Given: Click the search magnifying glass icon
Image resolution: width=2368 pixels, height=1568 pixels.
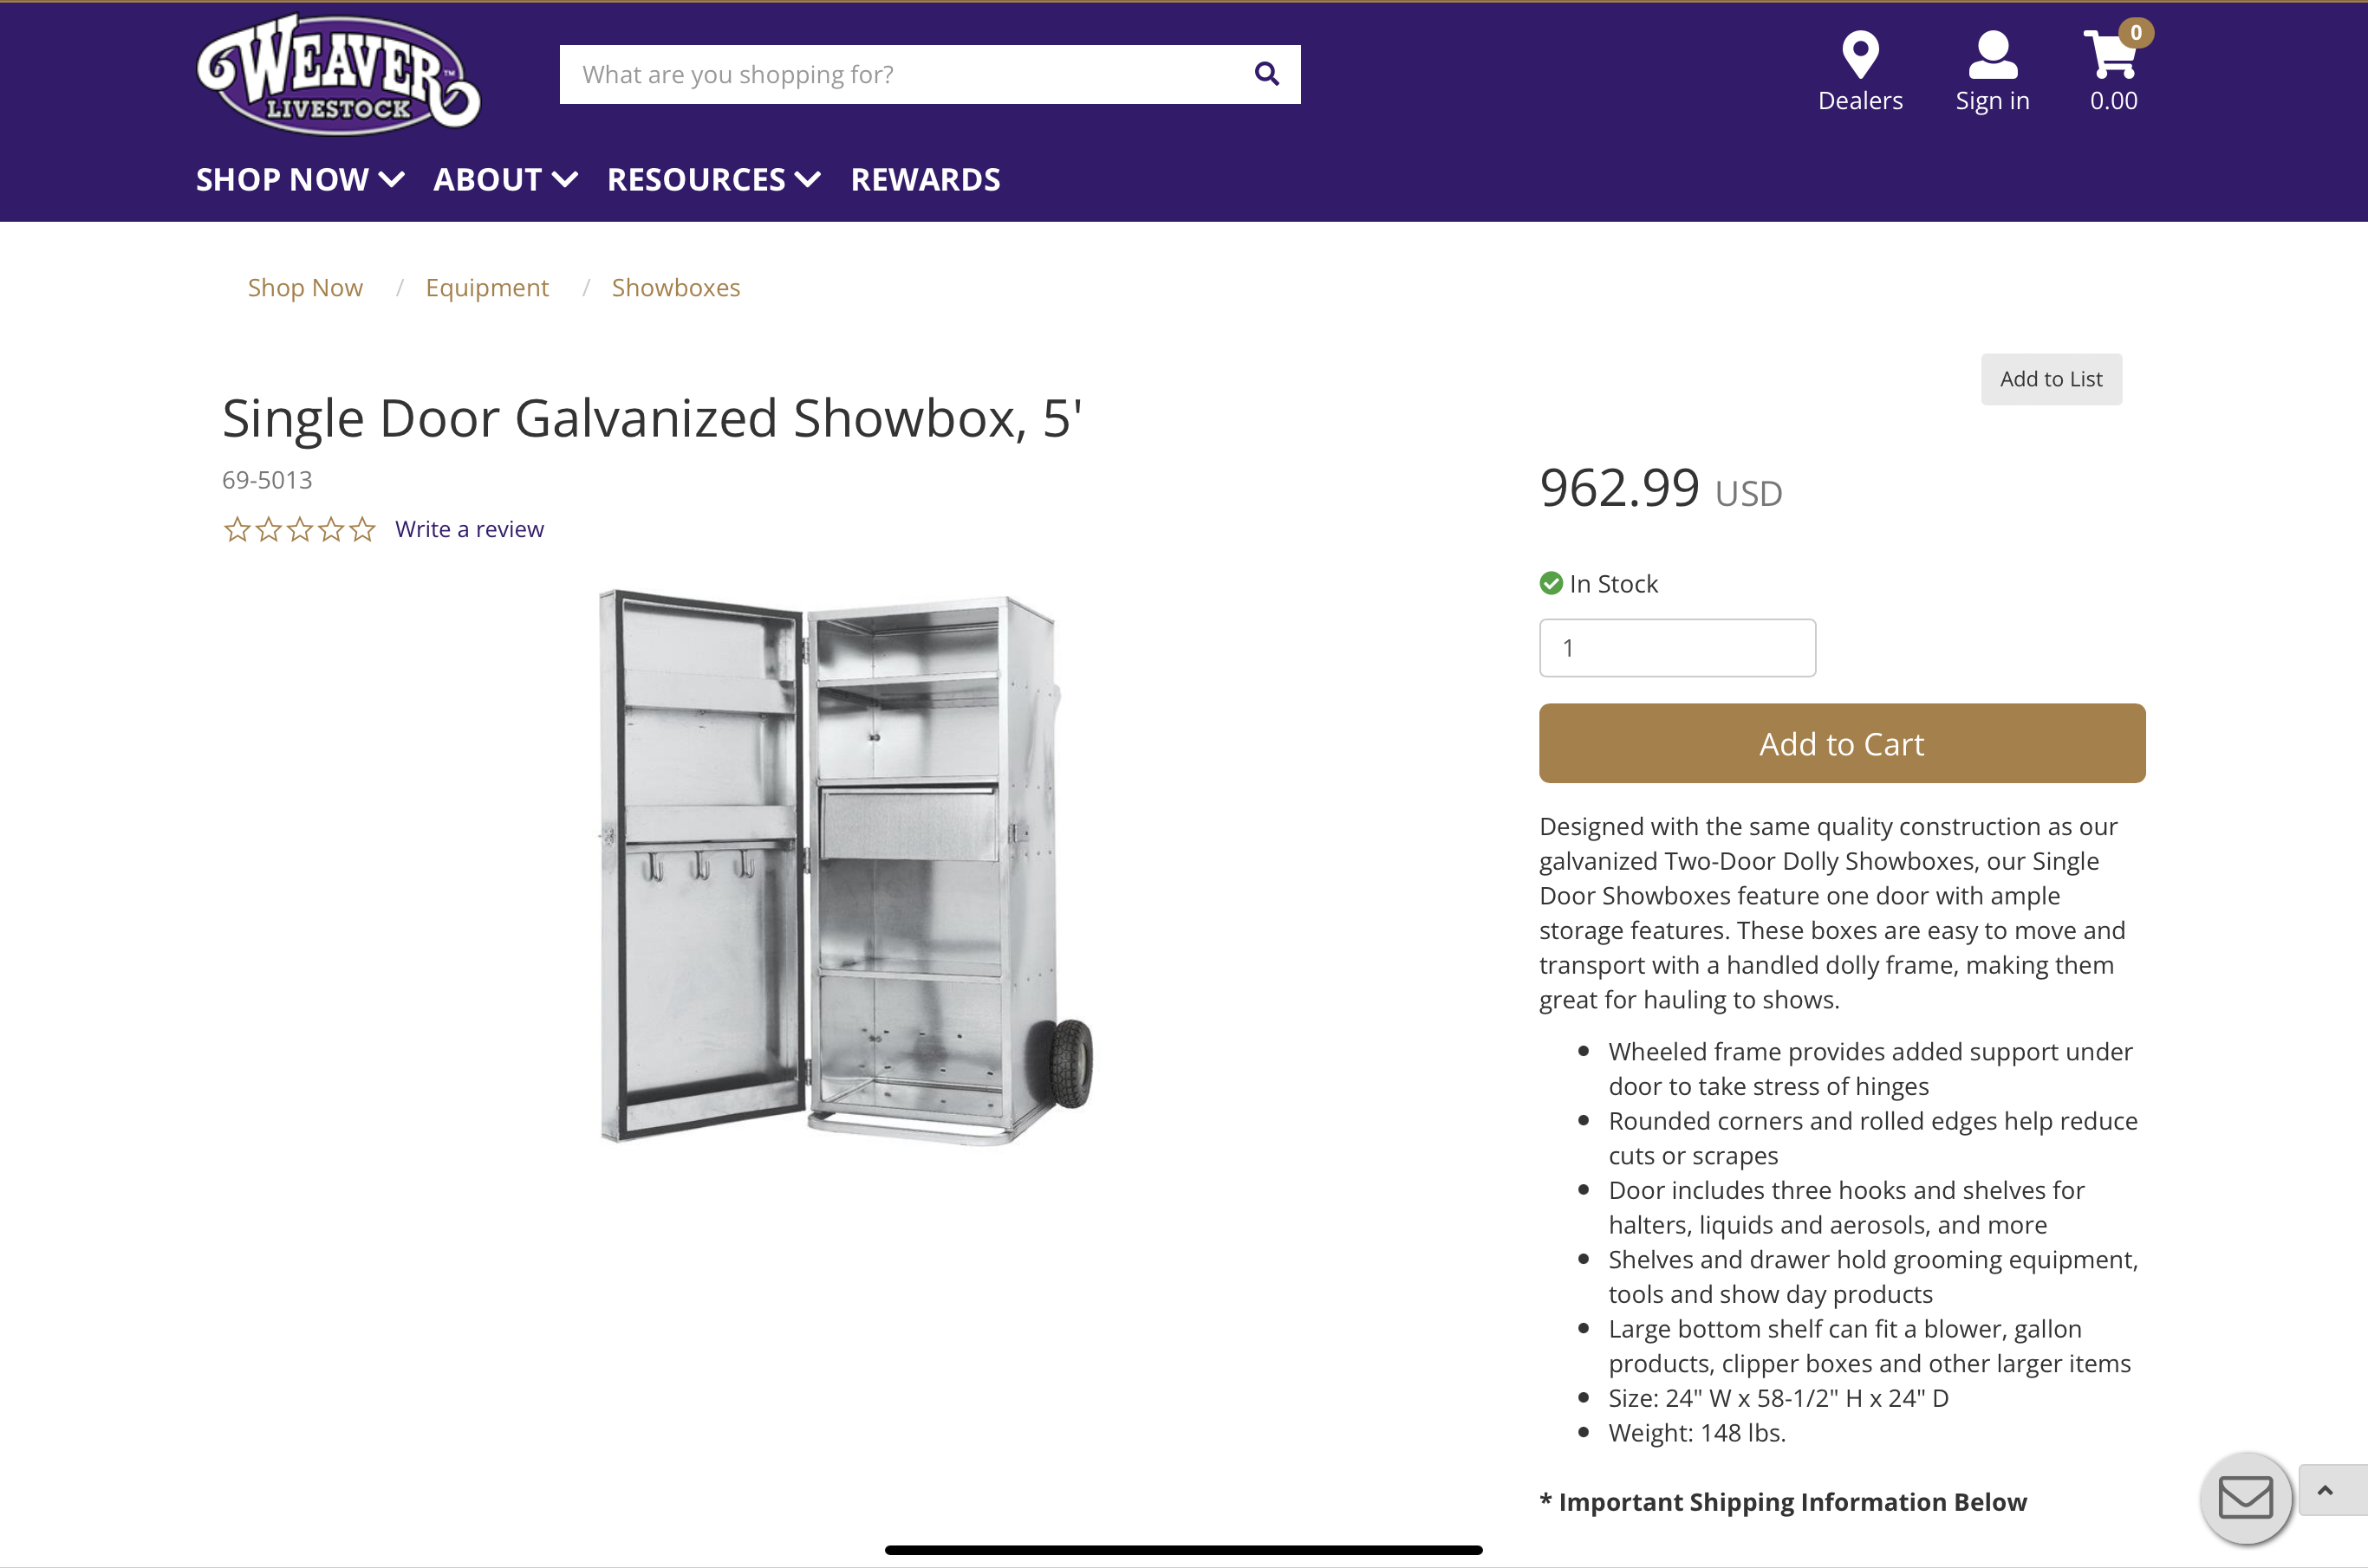Looking at the screenshot, I should coord(1266,74).
